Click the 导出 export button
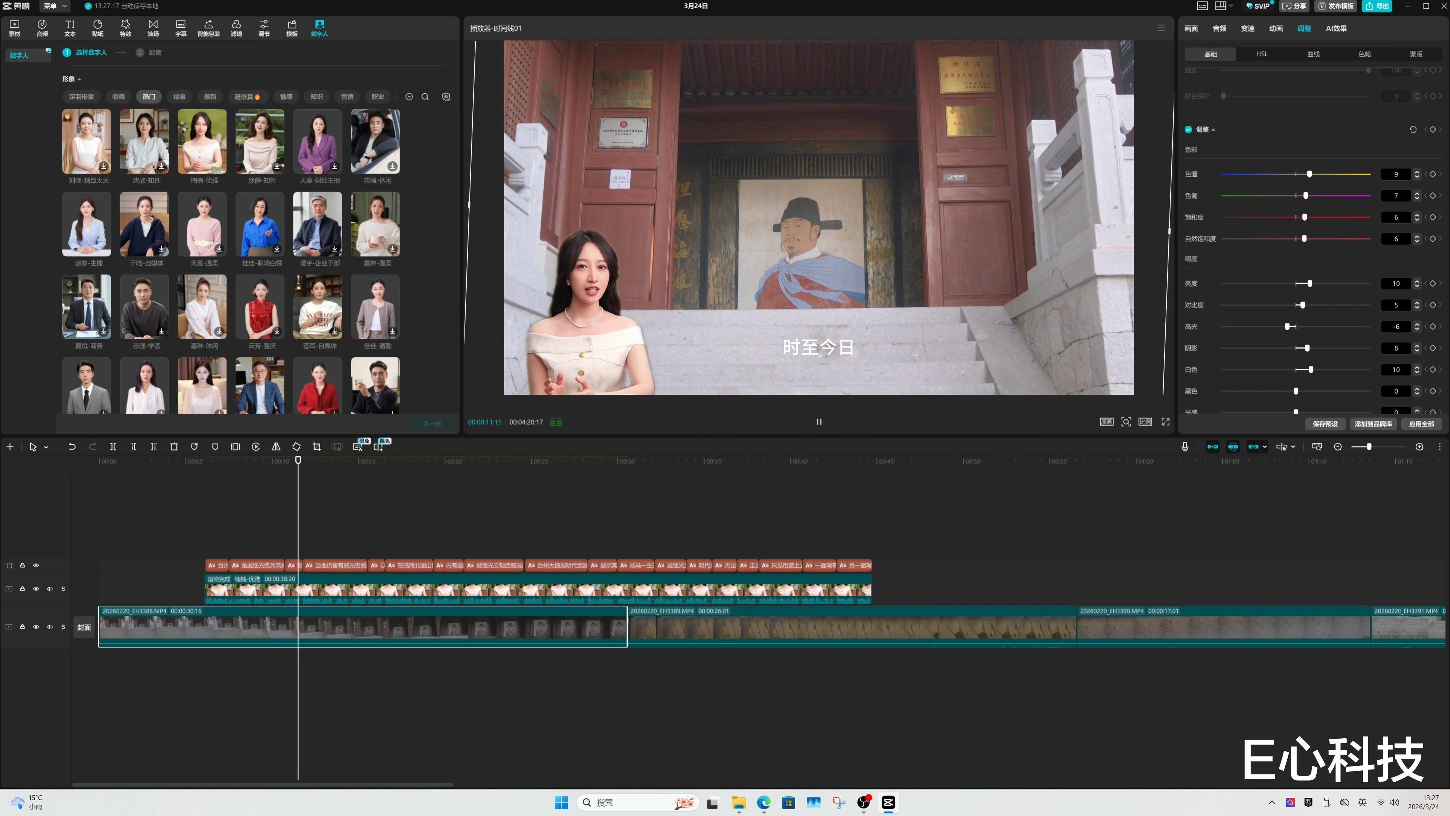Viewport: 1450px width, 816px height. coord(1377,6)
